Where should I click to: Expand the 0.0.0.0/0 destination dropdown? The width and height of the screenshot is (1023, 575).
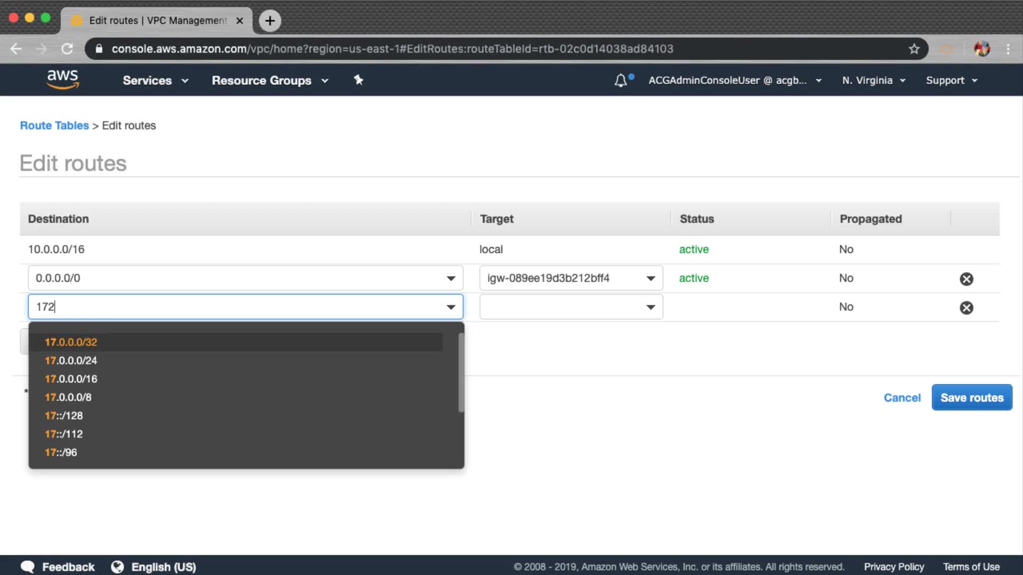click(451, 278)
